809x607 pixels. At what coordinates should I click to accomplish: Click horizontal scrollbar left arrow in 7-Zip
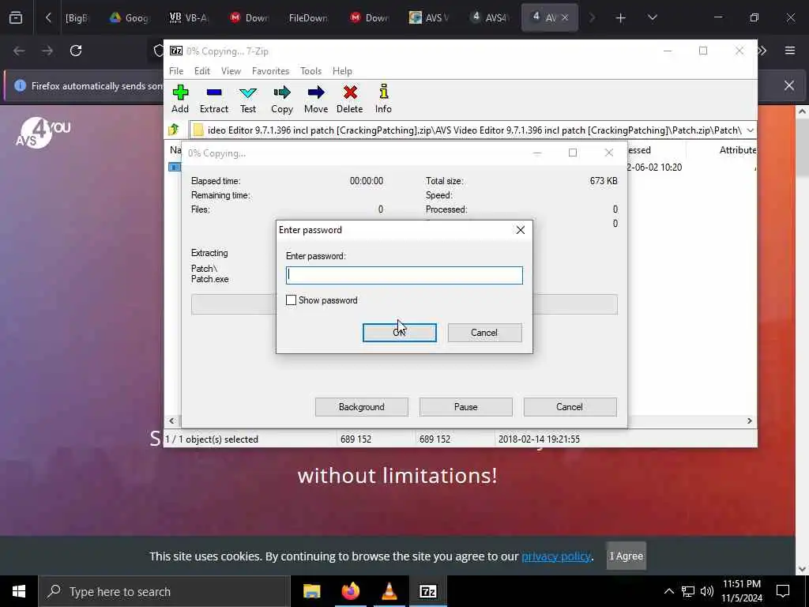coord(171,421)
